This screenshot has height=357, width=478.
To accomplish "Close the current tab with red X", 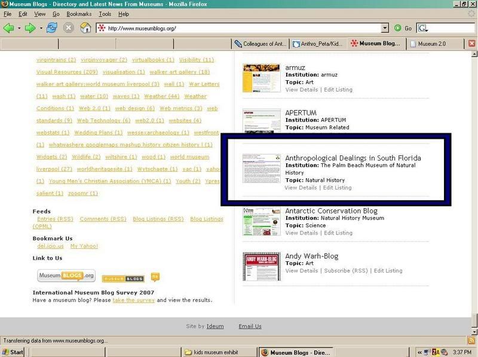I will (x=471, y=44).
